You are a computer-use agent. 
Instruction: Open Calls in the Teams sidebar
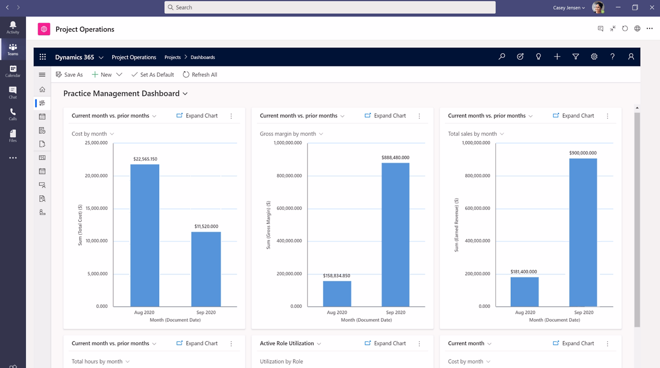tap(13, 114)
